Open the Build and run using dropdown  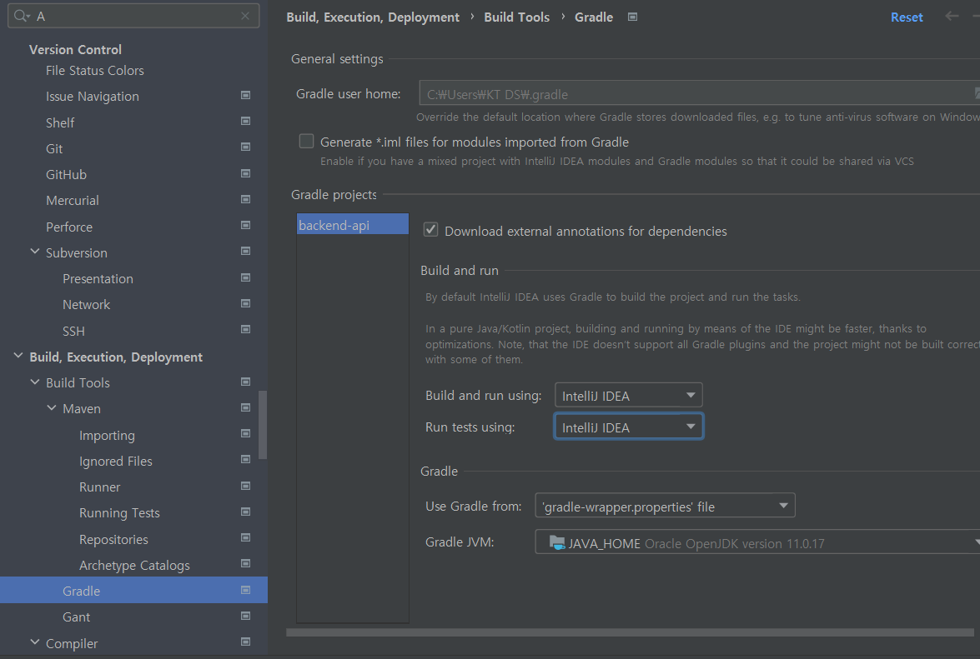(629, 395)
